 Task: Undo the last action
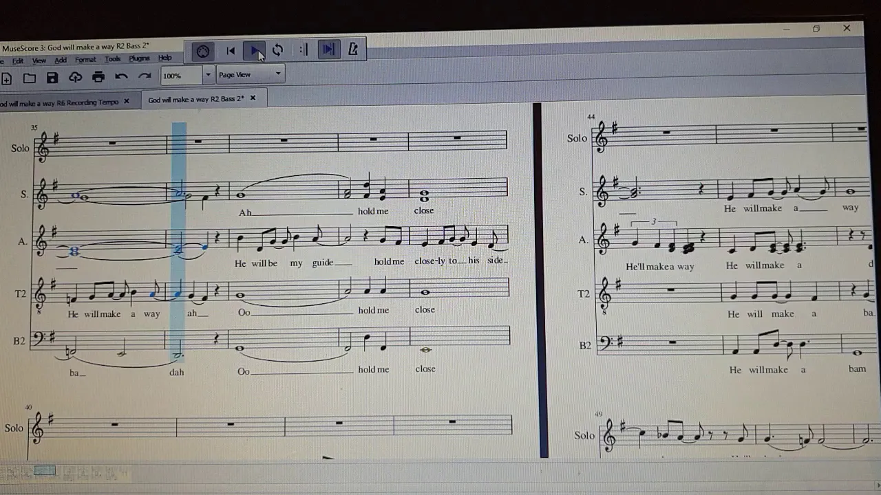coord(122,76)
